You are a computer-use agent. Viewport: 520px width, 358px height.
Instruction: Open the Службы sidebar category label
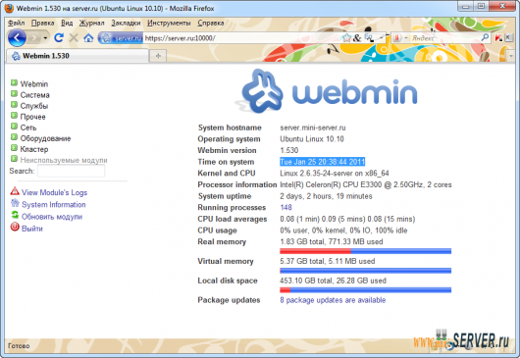(34, 106)
